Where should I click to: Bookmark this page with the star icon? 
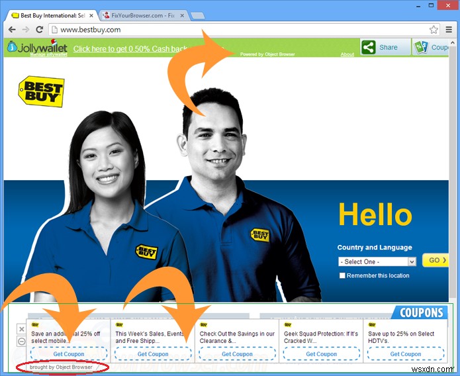coord(434,30)
